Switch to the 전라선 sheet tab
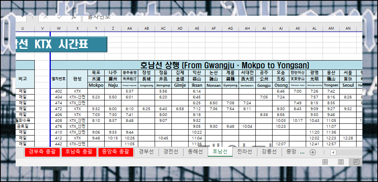378x182 pixels. (x=244, y=152)
